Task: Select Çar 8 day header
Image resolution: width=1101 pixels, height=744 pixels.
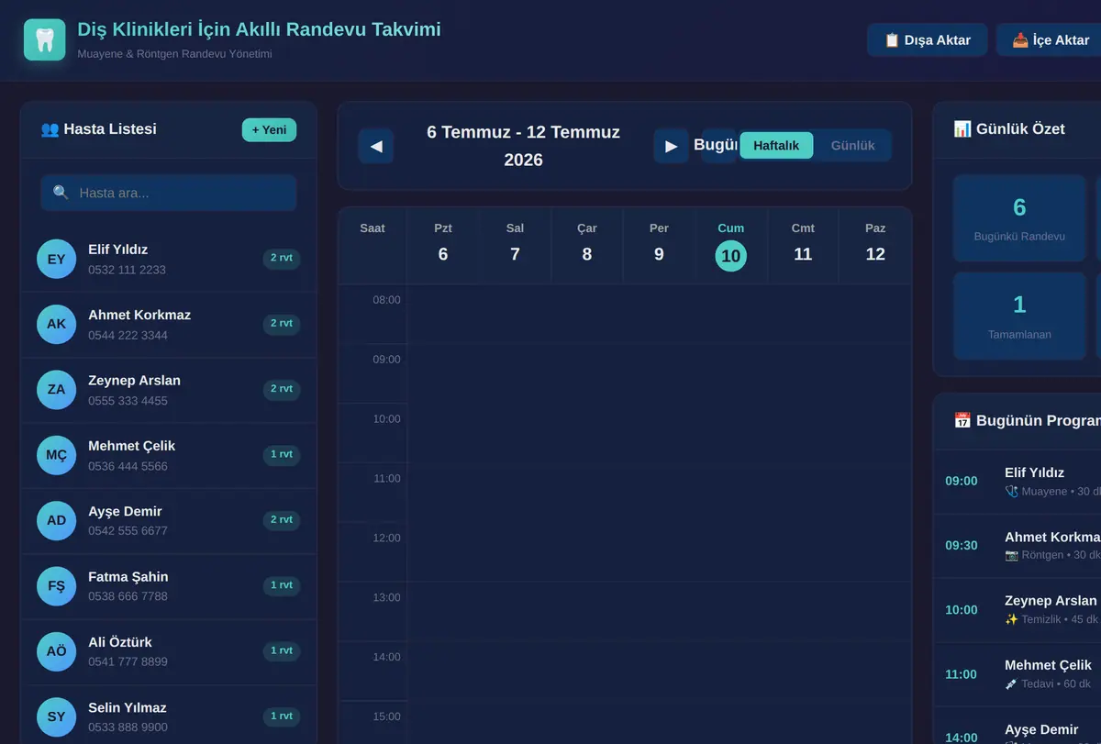Action: pos(587,246)
